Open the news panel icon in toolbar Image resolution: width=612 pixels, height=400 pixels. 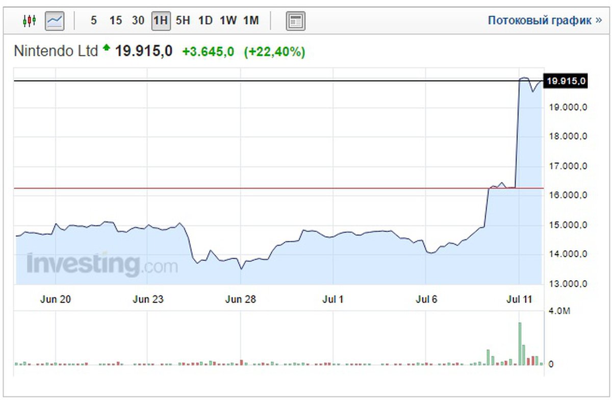click(295, 21)
